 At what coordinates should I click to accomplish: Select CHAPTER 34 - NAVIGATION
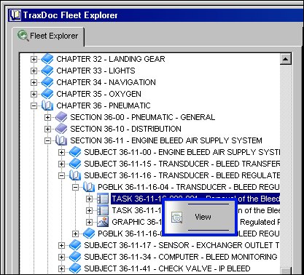(x=106, y=82)
